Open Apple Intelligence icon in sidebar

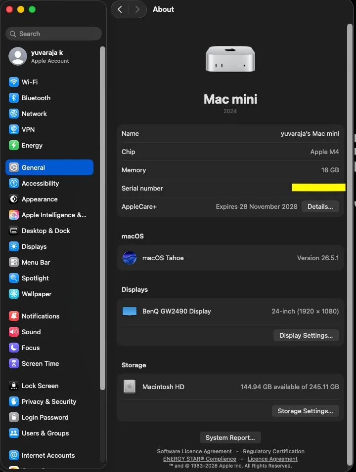click(13, 215)
